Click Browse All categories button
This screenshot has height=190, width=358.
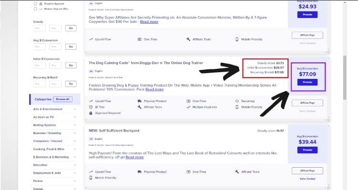[63, 99]
